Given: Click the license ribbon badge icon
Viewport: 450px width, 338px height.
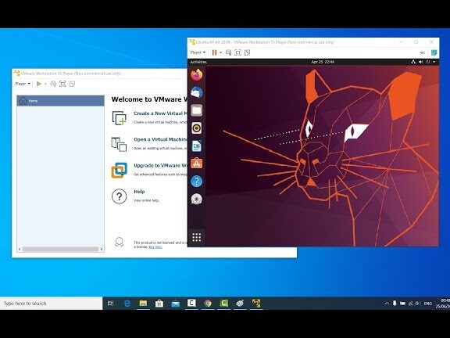Looking at the screenshot, I should pos(119,242).
